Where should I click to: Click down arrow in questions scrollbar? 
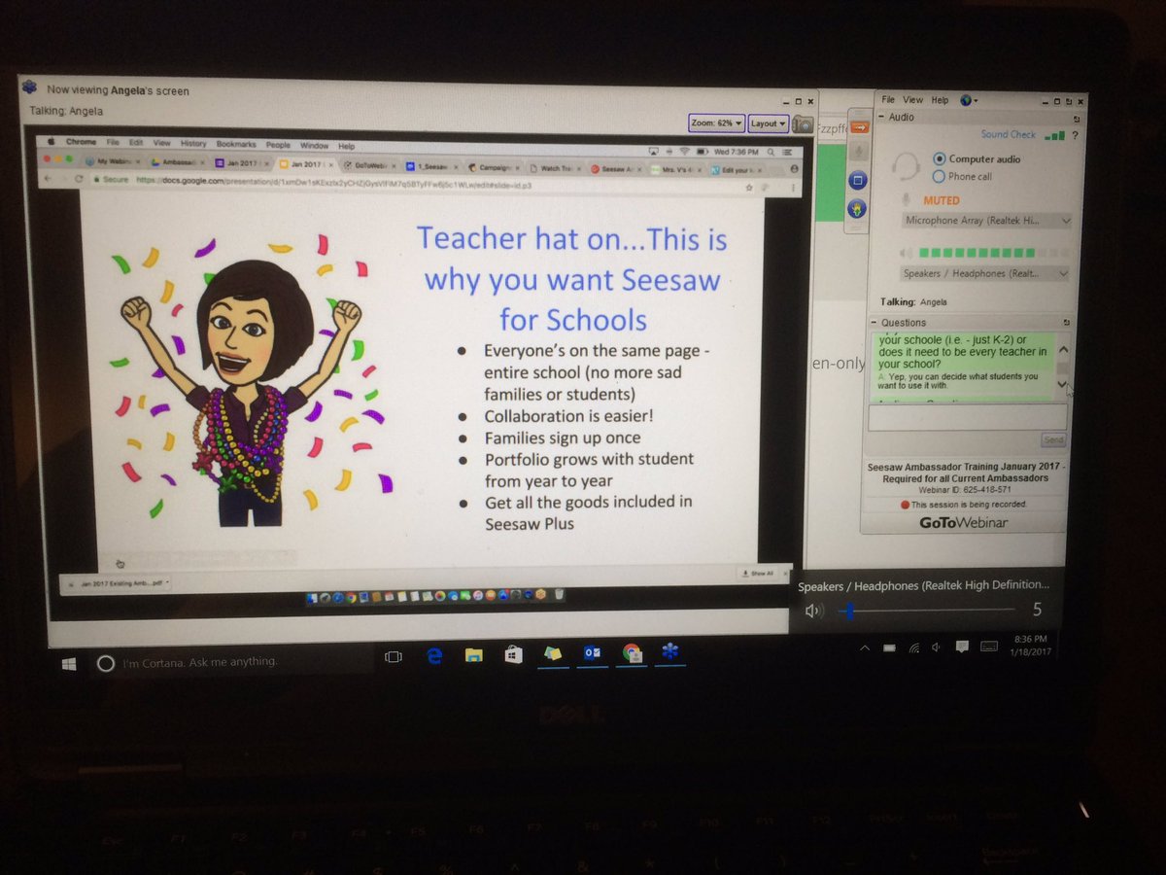point(1062,385)
